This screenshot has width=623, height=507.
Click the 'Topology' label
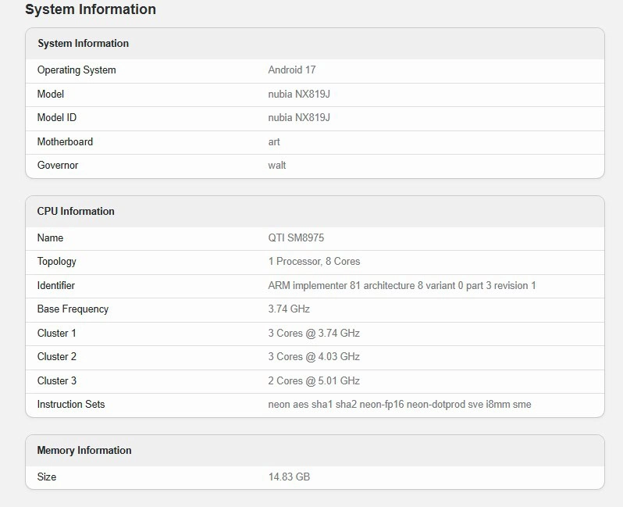(x=56, y=262)
